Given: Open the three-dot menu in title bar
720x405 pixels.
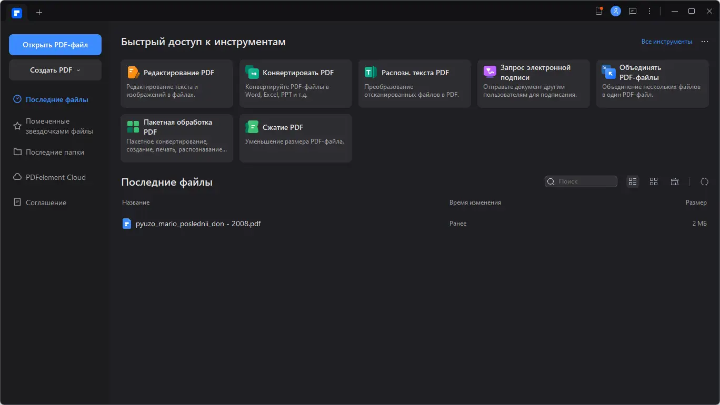Looking at the screenshot, I should (649, 11).
